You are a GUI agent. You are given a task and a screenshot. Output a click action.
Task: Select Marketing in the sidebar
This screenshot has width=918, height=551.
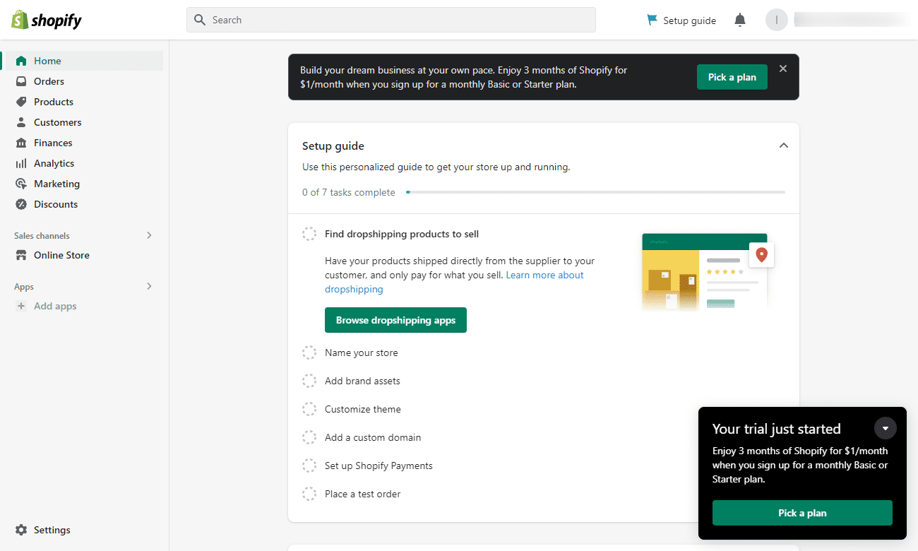pos(56,183)
